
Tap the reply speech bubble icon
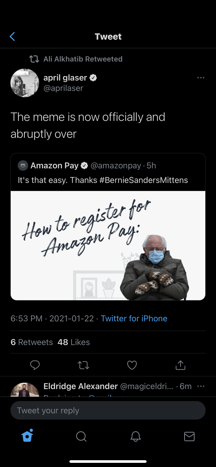click(35, 365)
